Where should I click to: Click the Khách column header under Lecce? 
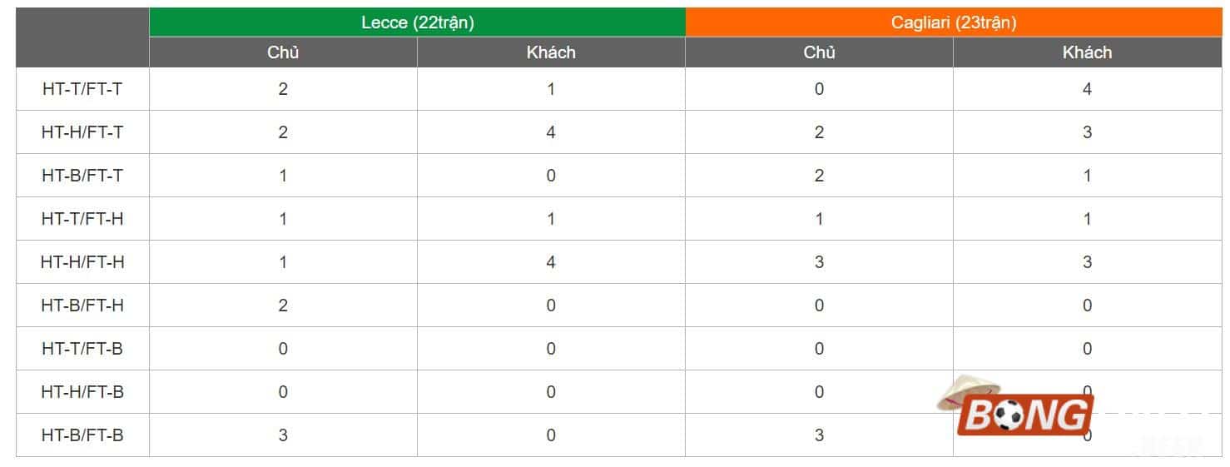pos(551,52)
